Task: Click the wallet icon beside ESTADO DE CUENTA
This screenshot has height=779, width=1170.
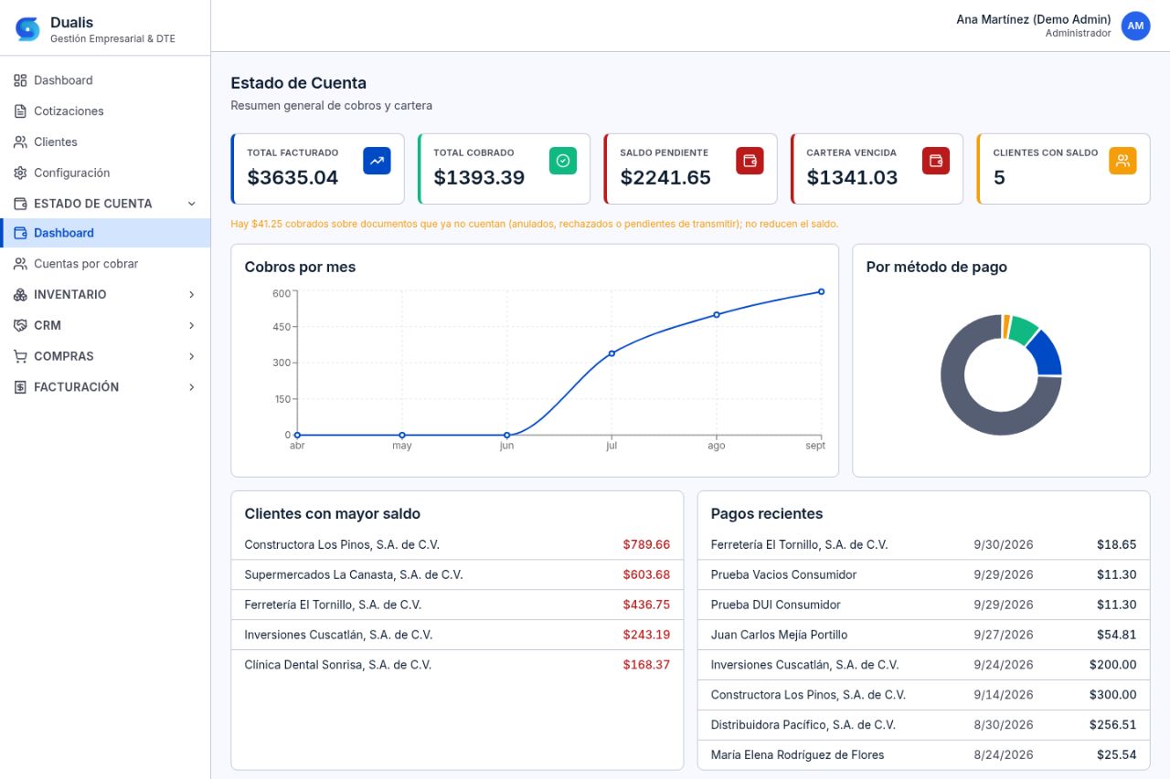Action: pos(20,204)
